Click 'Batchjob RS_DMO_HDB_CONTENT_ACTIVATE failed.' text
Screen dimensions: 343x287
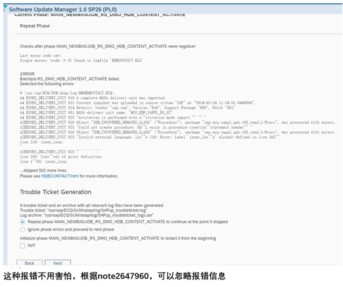click(70, 79)
